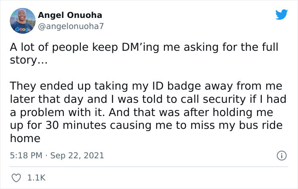Click the final word "home" in the tweet

[25, 139]
